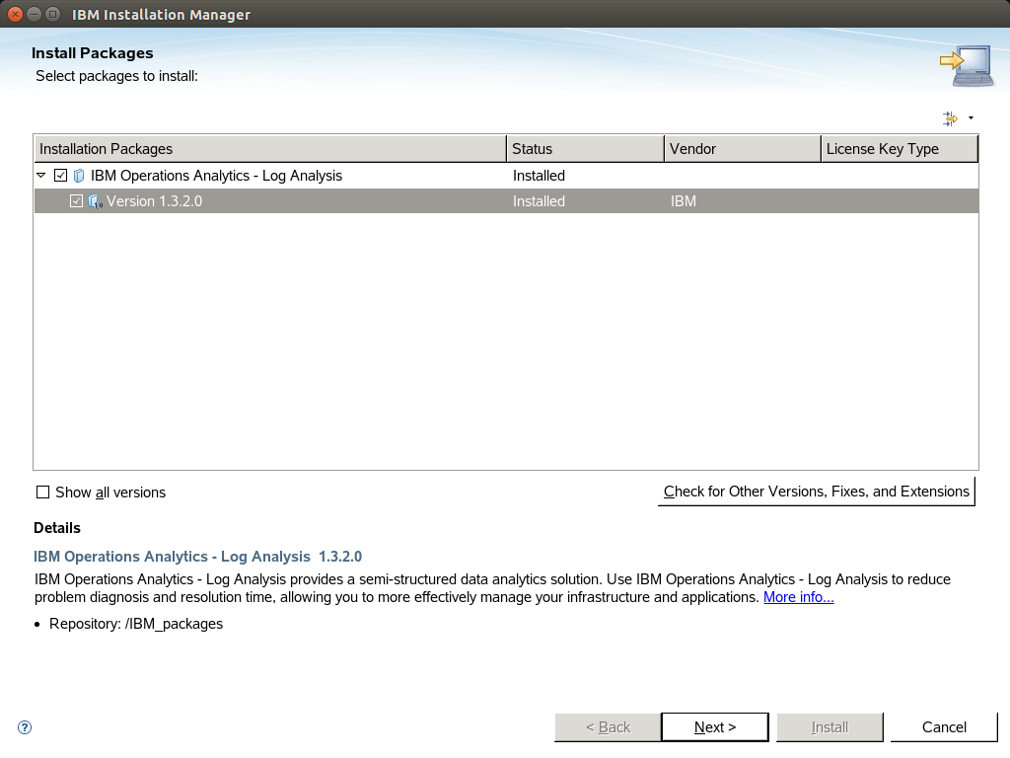Collapse the IBM Operations Analytics tree node

tap(41, 175)
